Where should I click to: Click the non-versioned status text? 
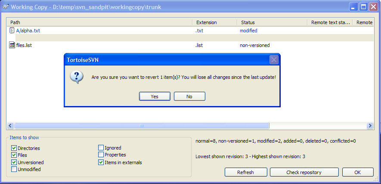255,45
